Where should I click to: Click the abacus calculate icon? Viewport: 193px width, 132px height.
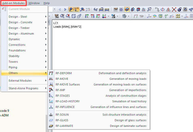pos(107,9)
